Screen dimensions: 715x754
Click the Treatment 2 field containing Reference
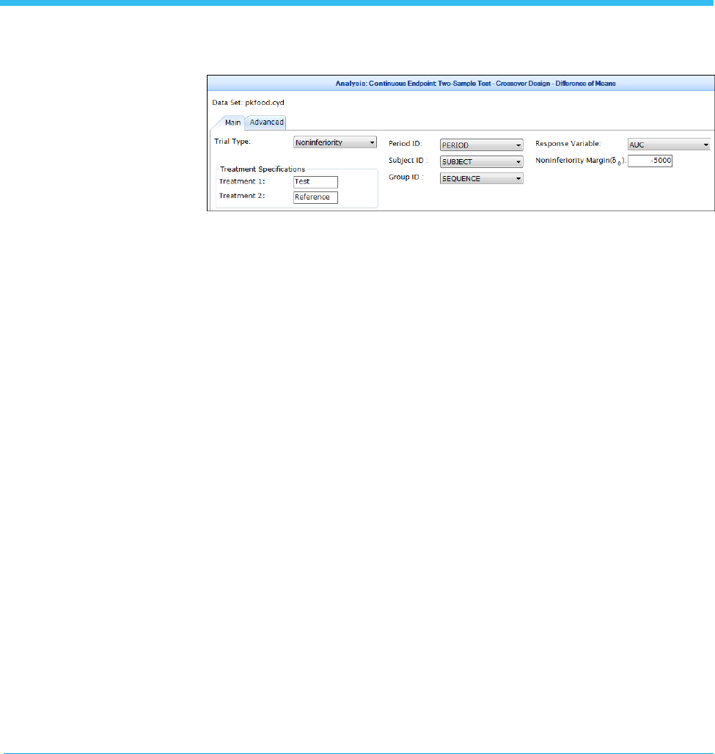pyautogui.click(x=315, y=197)
